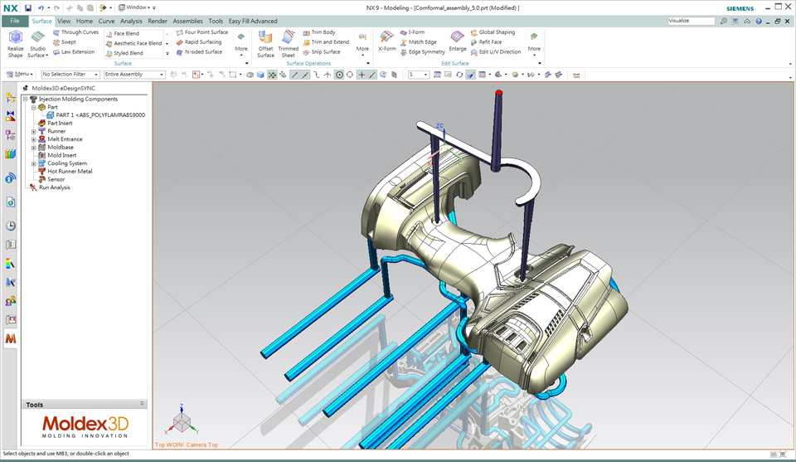Open the Easy Fill Advanced tab
Image resolution: width=796 pixels, height=462 pixels.
click(x=253, y=21)
